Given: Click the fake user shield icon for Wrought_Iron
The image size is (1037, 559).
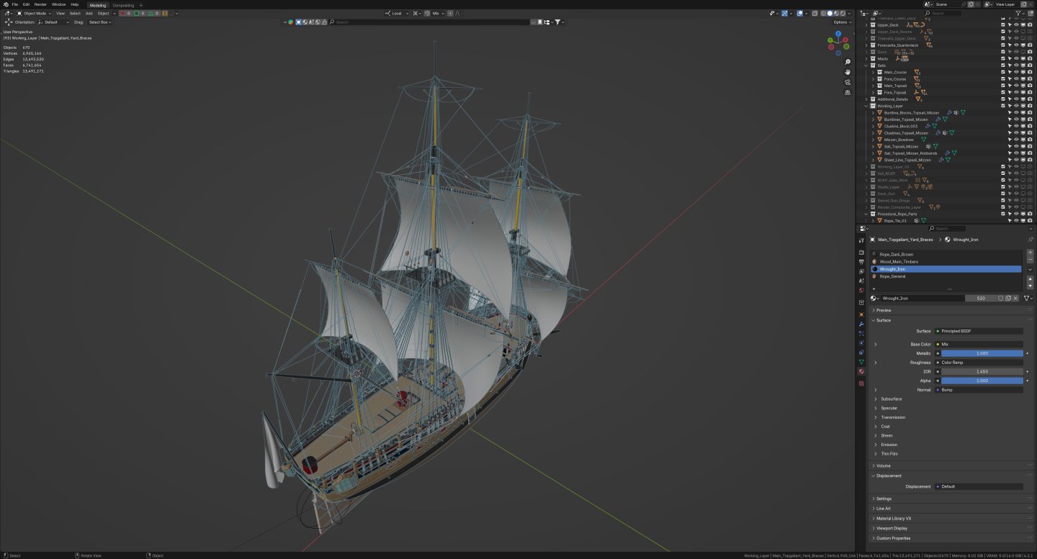Looking at the screenshot, I should pos(1000,298).
